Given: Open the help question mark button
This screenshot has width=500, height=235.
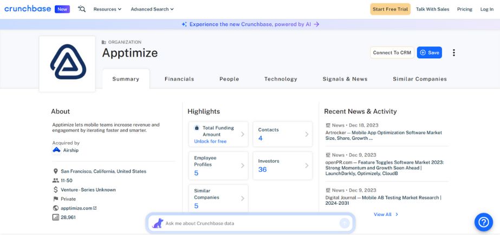Looking at the screenshot, I should 483,222.
